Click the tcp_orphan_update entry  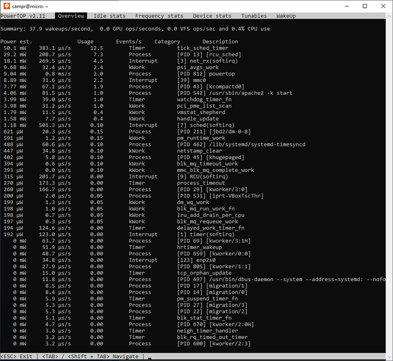[204, 273]
